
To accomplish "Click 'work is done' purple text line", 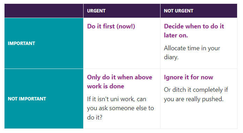I will tap(105, 86).
